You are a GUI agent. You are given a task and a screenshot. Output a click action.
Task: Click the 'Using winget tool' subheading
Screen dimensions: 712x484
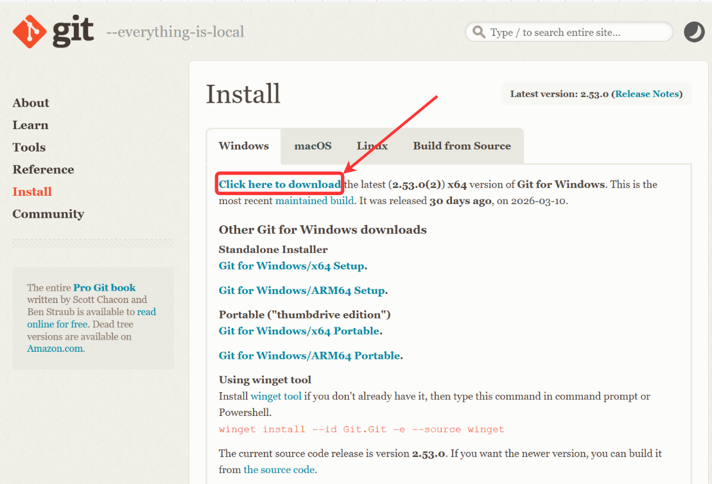point(265,380)
